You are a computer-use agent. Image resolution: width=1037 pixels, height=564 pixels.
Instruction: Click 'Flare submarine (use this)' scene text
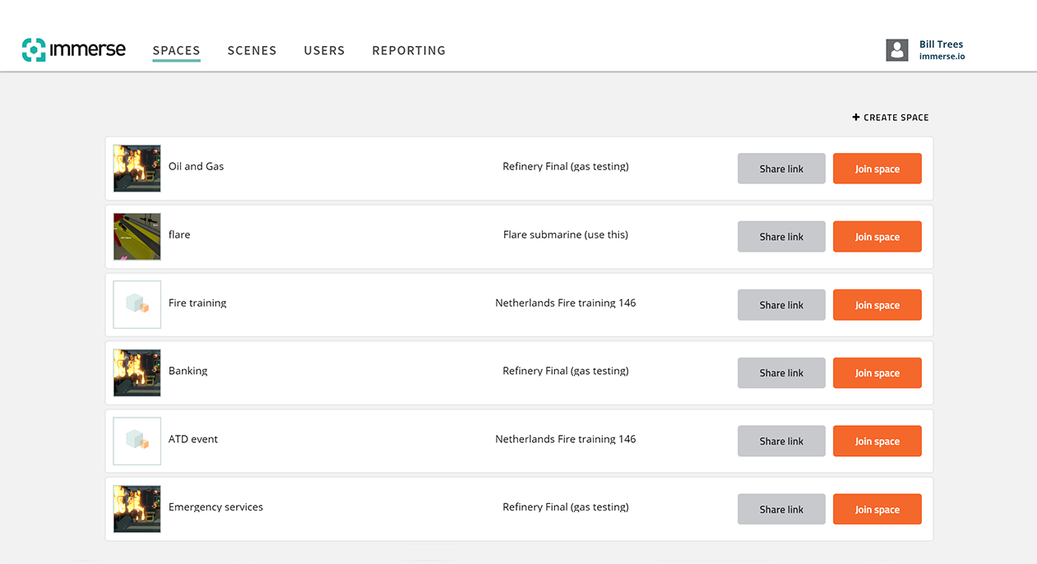[566, 234]
